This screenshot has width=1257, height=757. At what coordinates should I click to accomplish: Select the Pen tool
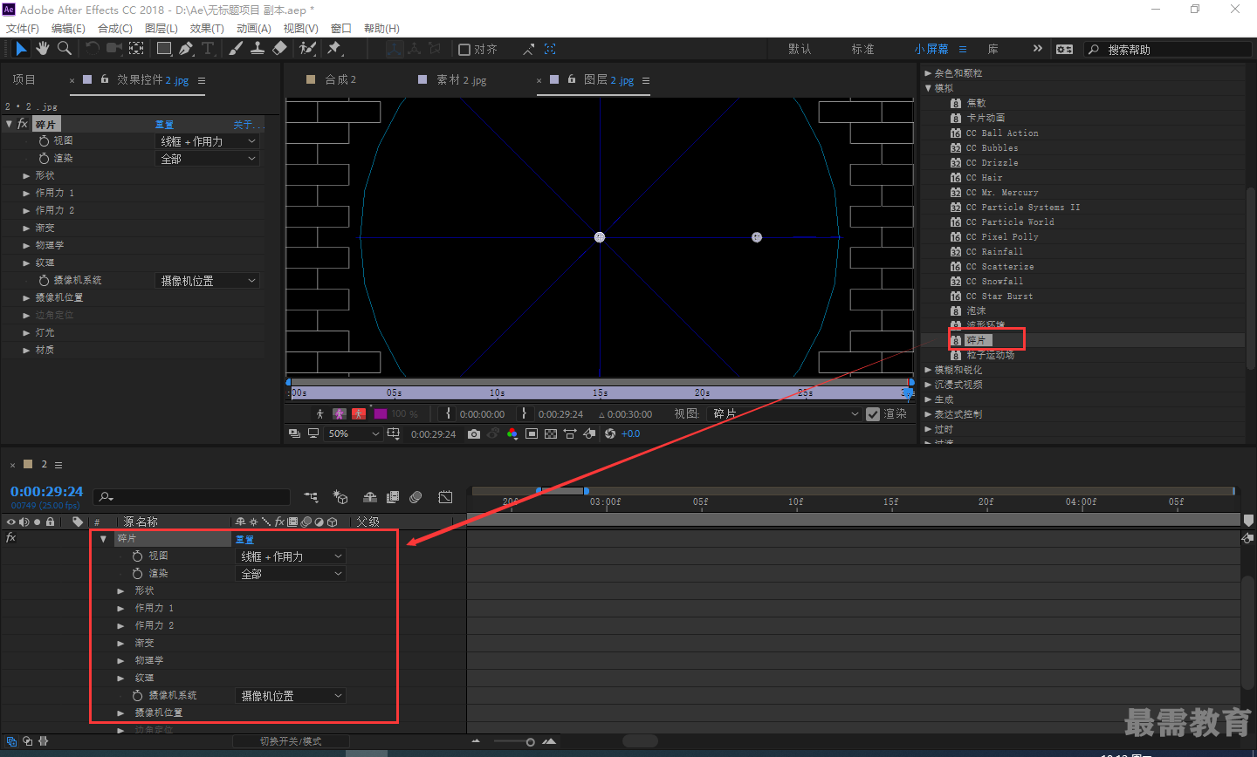tap(186, 49)
